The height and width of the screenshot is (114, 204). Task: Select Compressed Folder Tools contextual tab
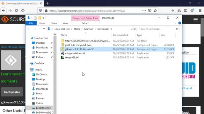pos(85,18)
